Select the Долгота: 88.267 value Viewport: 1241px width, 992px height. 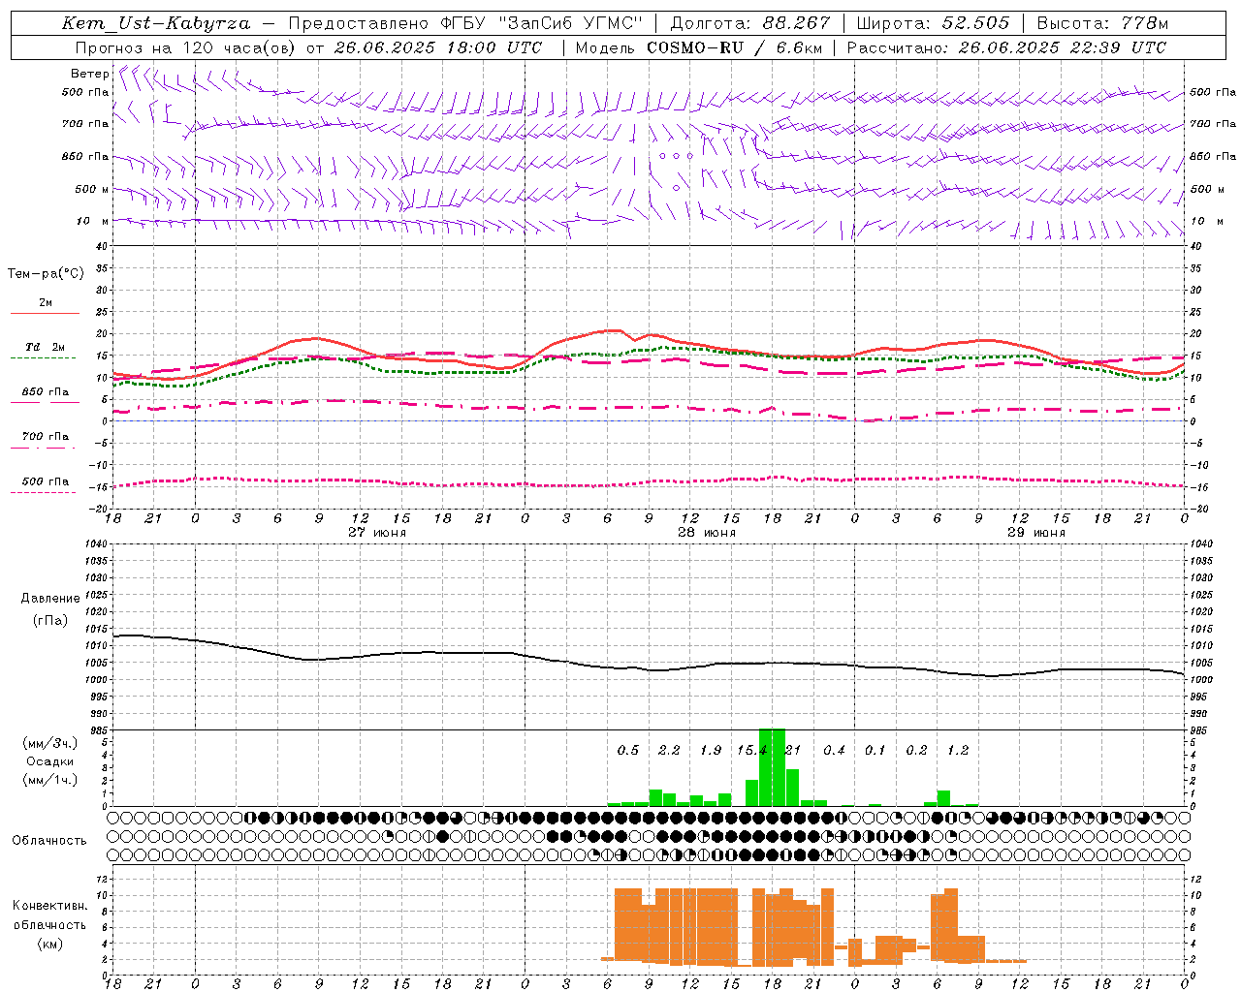pyautogui.click(x=750, y=23)
